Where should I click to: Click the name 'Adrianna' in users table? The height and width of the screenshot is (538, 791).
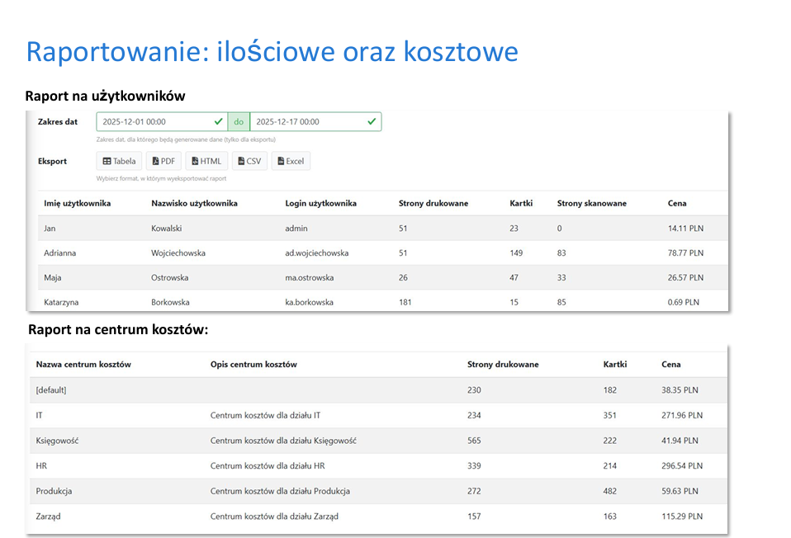pos(60,253)
